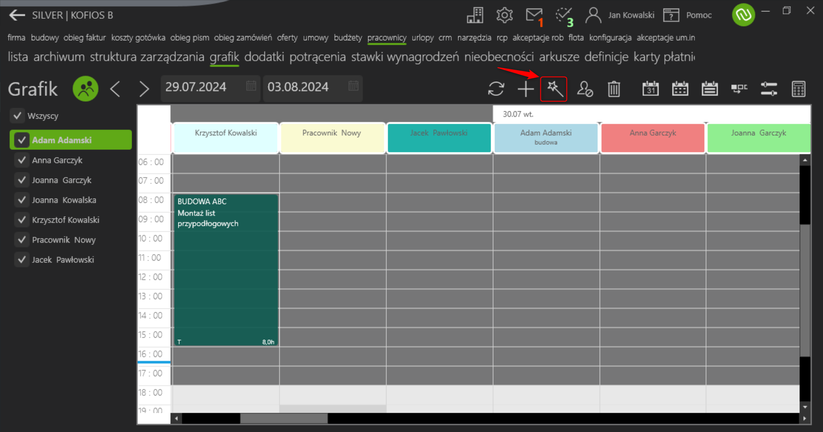823x432 pixels.
Task: Switch to the nieobecności tab
Action: tap(499, 57)
